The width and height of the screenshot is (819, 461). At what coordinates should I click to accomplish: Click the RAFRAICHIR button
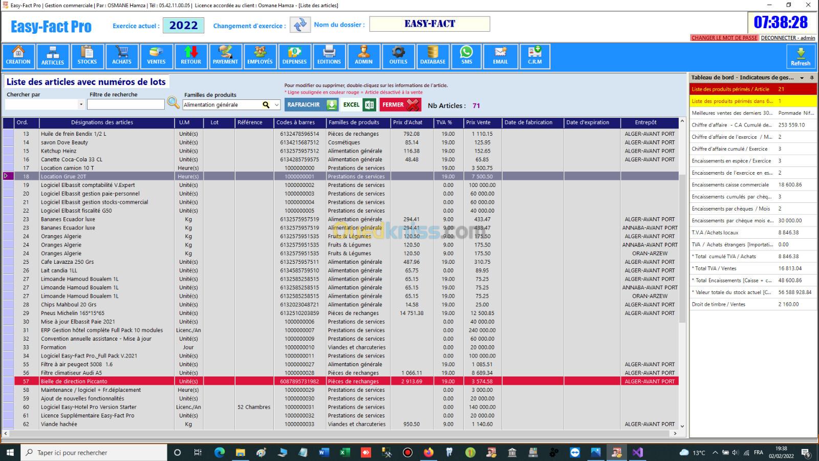click(311, 104)
